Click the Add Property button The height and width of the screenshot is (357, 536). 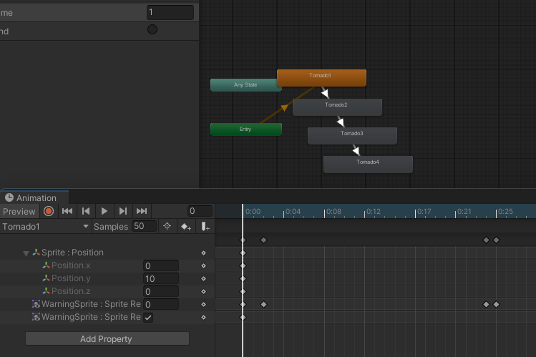point(107,339)
